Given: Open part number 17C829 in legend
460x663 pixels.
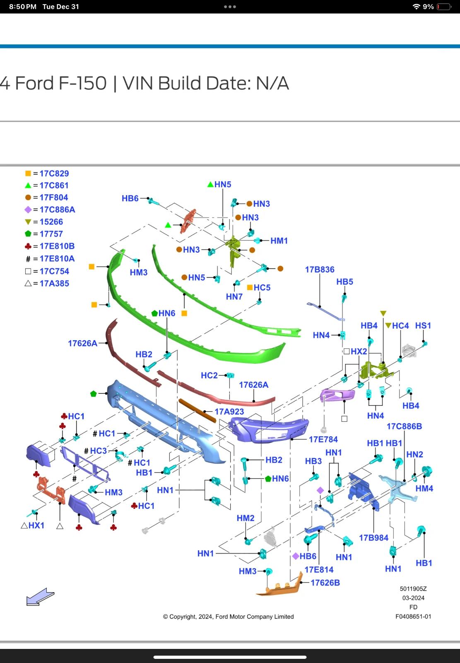Looking at the screenshot, I should [x=54, y=173].
